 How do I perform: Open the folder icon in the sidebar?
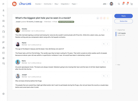tap(3, 32)
